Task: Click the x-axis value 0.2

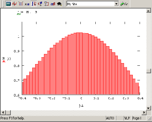Action: (x=111, y=98)
